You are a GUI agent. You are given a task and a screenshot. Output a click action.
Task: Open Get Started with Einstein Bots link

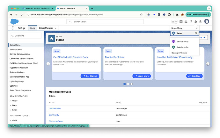pyautogui.click(x=70, y=57)
